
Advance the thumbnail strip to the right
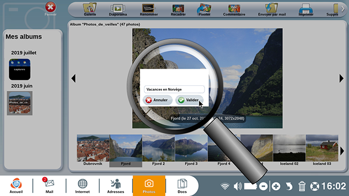[342, 151]
